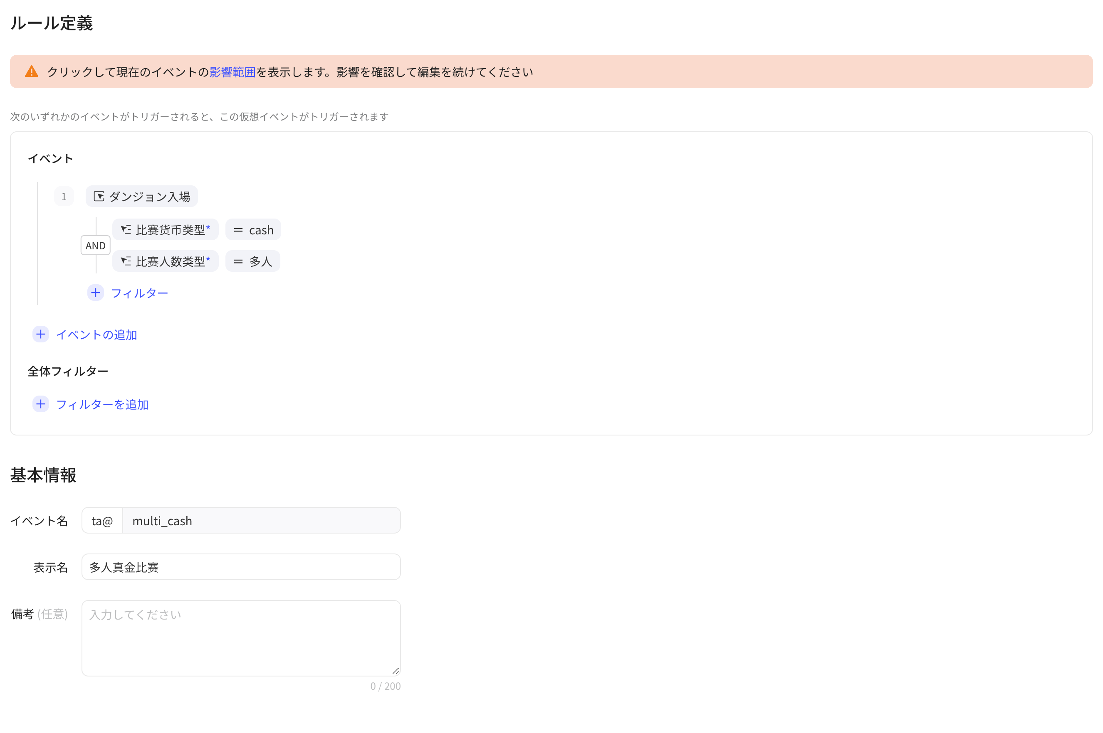Click the orange warning triangle icon

point(31,71)
